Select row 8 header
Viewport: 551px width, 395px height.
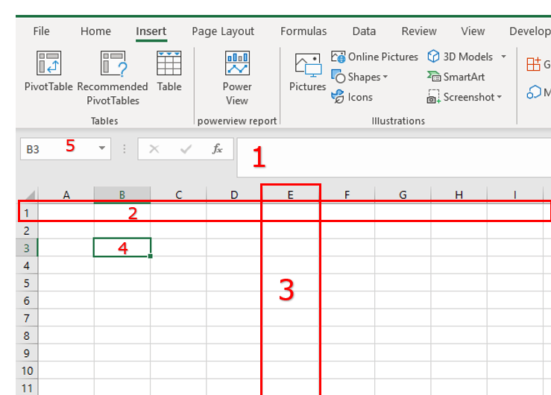point(27,335)
